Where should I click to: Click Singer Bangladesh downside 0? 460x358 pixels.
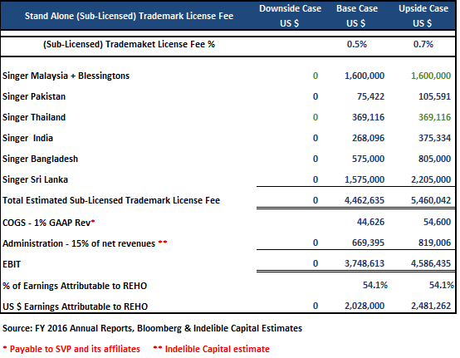pyautogui.click(x=316, y=159)
